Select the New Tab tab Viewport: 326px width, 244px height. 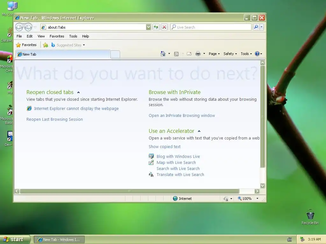(63, 54)
